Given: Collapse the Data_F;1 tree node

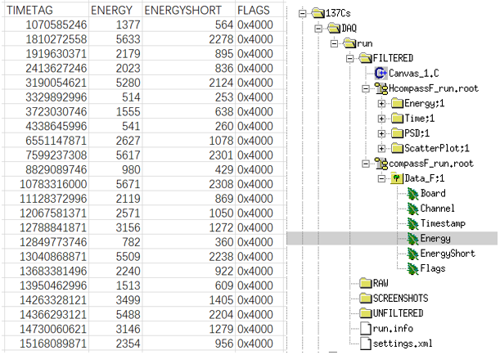Looking at the screenshot, I should click(381, 179).
